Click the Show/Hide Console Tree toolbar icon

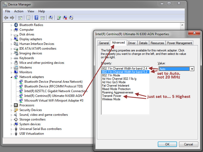tap(20, 18)
